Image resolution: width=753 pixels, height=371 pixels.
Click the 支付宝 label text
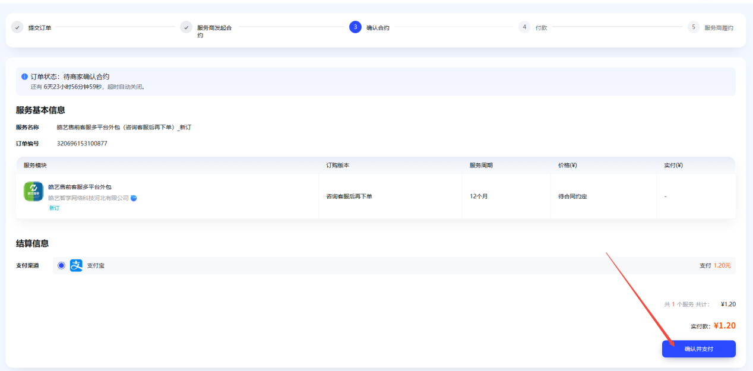tap(96, 265)
